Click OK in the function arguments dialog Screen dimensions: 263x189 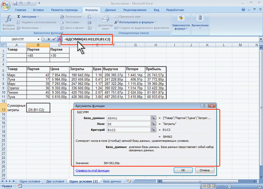click(183, 170)
